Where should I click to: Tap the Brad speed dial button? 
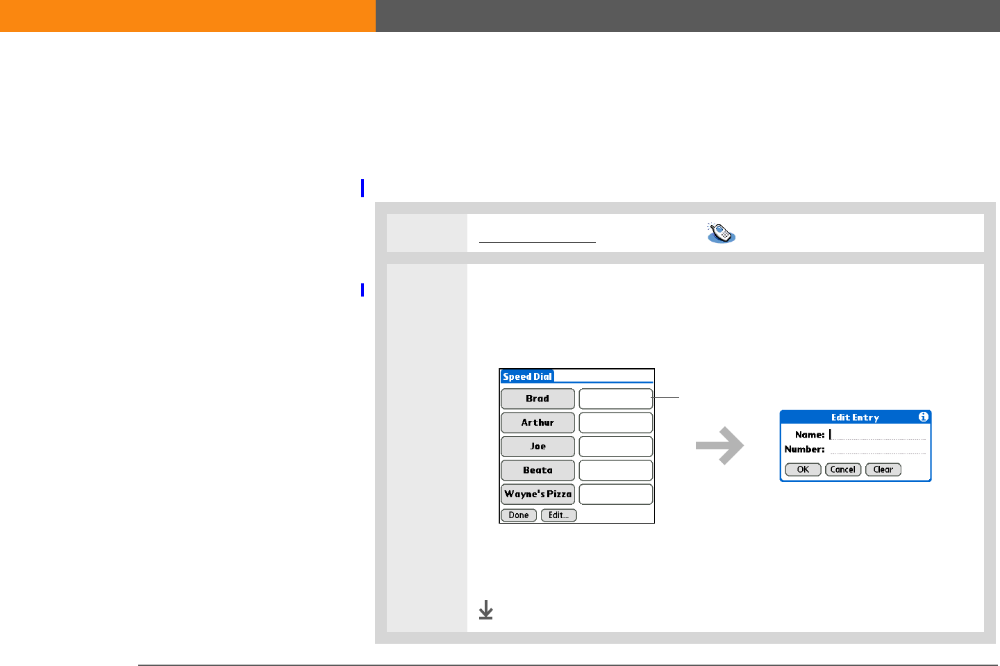pyautogui.click(x=537, y=399)
